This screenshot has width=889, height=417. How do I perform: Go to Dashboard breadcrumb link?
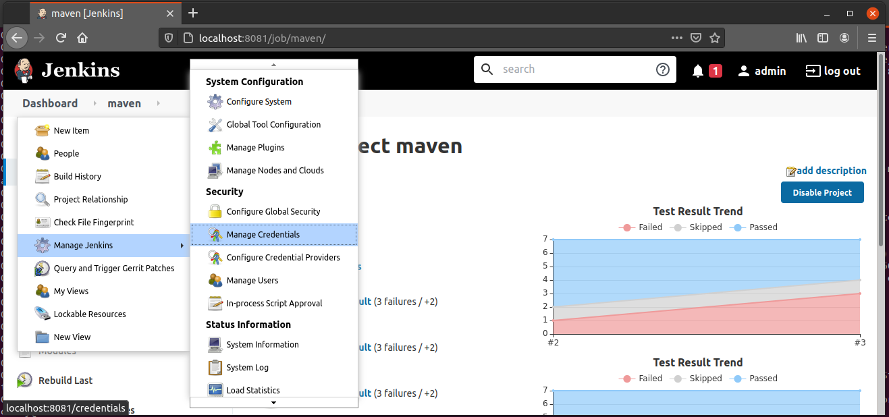[50, 103]
